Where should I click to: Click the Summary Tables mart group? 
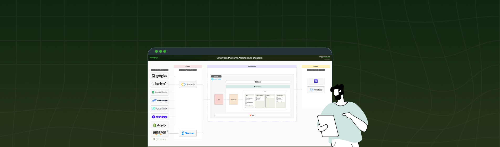(280, 101)
